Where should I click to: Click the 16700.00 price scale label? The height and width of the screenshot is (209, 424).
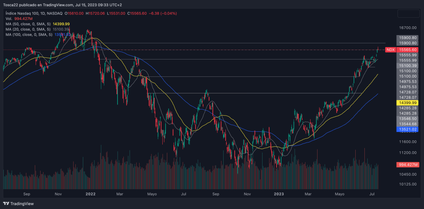(x=408, y=28)
